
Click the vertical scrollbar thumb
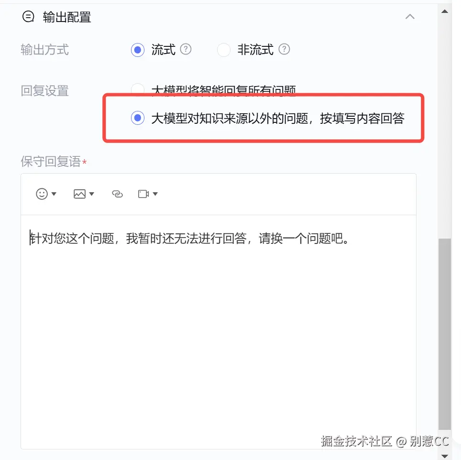[445, 334]
